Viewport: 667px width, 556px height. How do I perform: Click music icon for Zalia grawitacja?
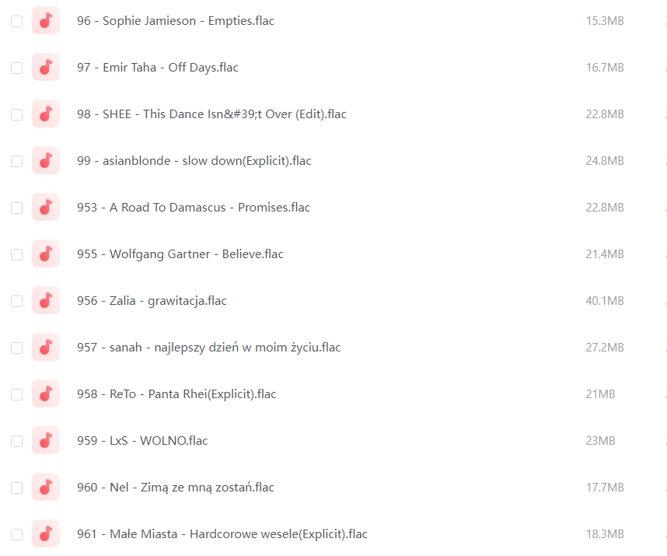[46, 300]
